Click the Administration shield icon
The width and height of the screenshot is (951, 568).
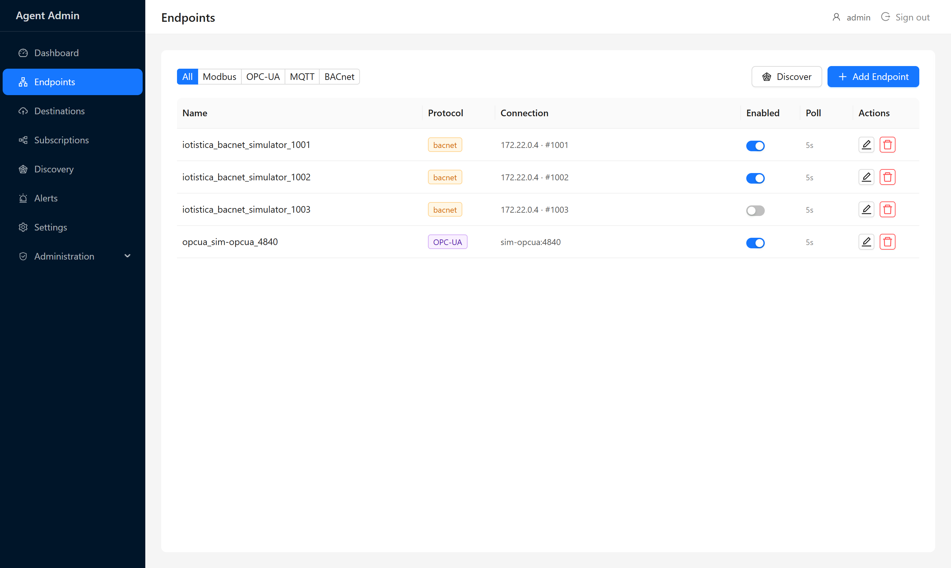(23, 257)
